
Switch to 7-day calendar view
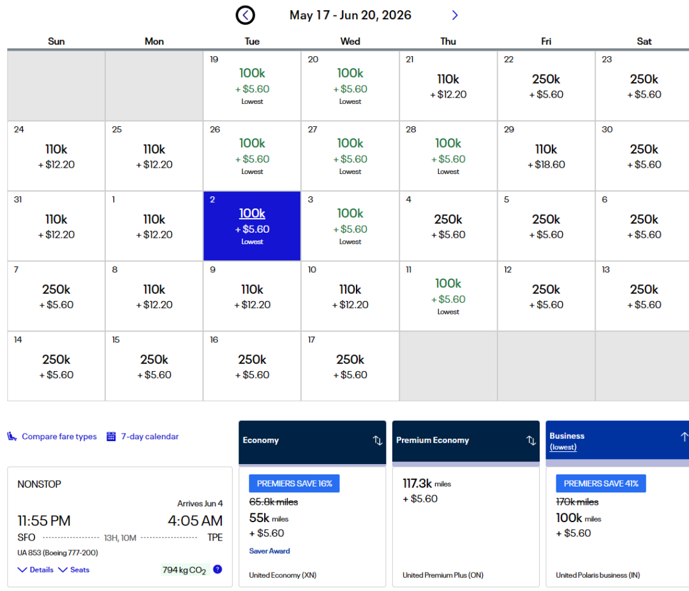coord(150,437)
